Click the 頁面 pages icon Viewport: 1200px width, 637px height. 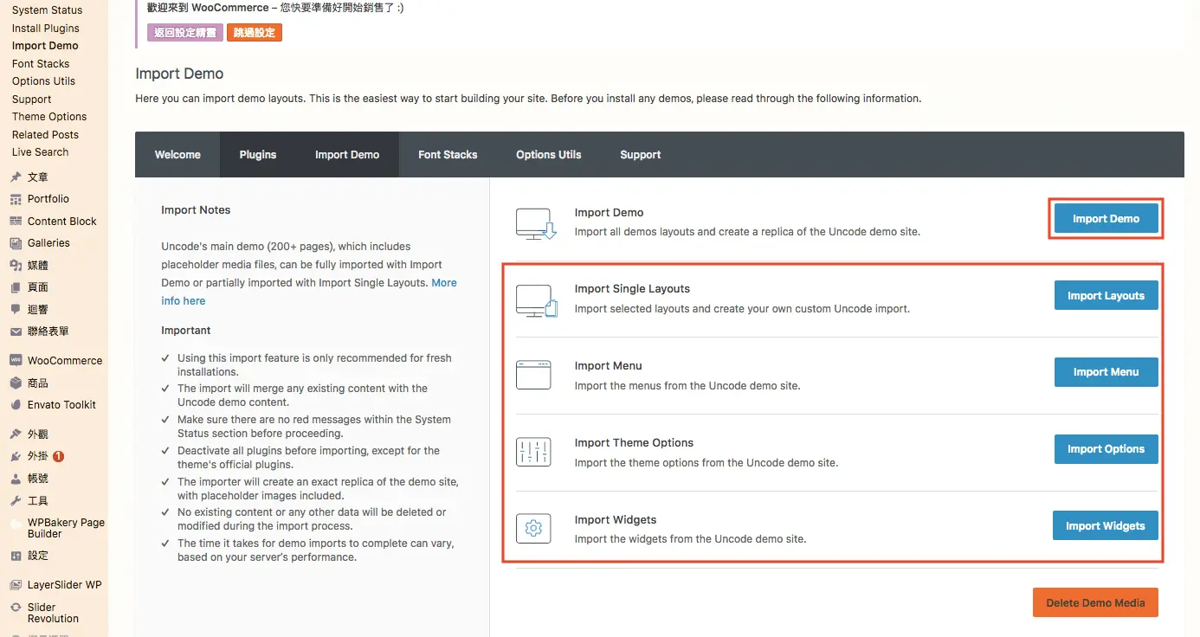click(16, 287)
